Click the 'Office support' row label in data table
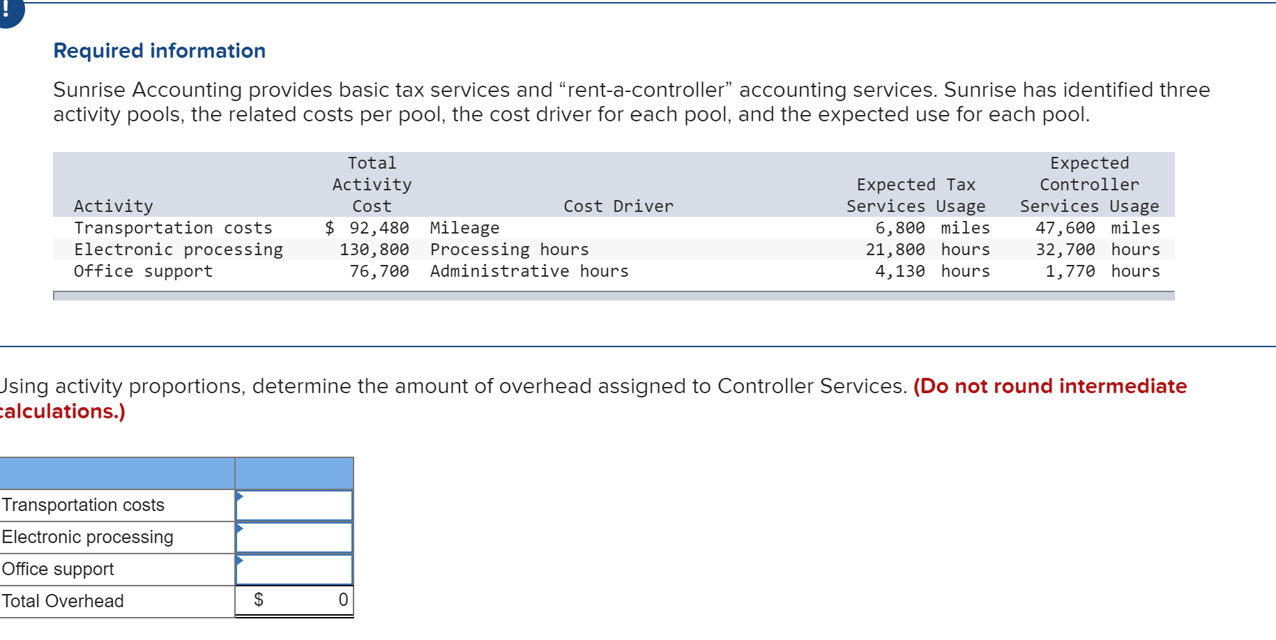The image size is (1276, 640). (x=144, y=271)
